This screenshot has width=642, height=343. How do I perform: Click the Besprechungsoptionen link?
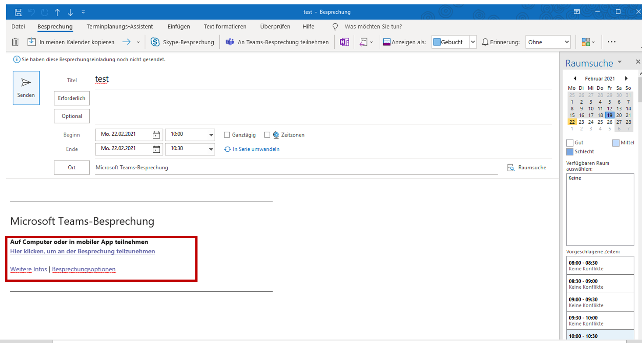[84, 269]
